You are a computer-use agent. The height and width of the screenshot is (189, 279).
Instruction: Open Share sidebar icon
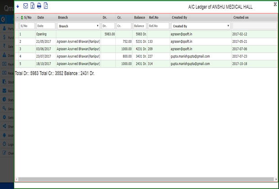click(x=4, y=126)
